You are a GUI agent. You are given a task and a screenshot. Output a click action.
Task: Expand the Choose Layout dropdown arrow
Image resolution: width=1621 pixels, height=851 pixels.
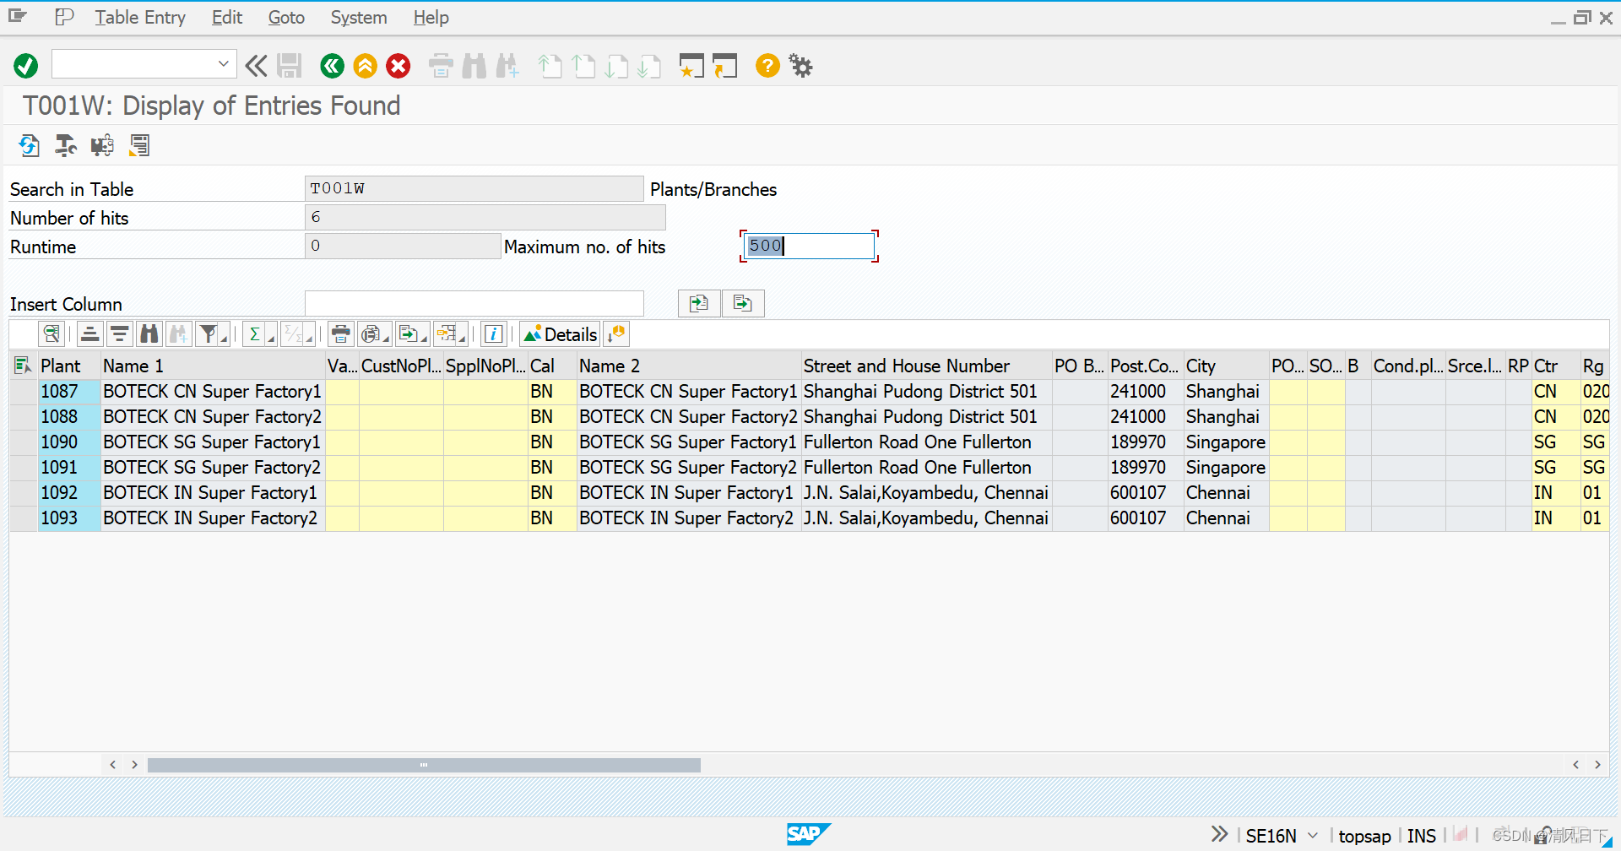pyautogui.click(x=462, y=338)
